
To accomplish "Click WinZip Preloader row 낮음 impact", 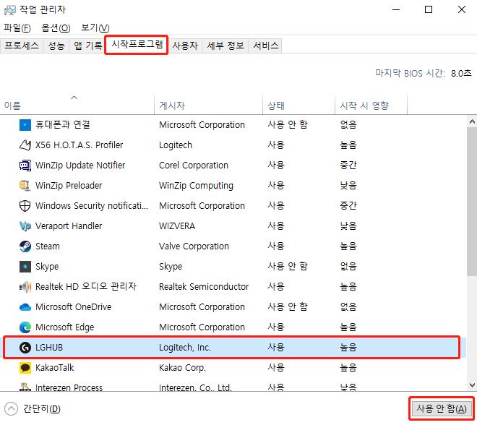I will tap(348, 186).
